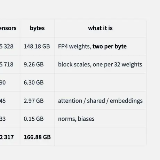Click the empty description cell beside 166.88 GB

click(100, 137)
